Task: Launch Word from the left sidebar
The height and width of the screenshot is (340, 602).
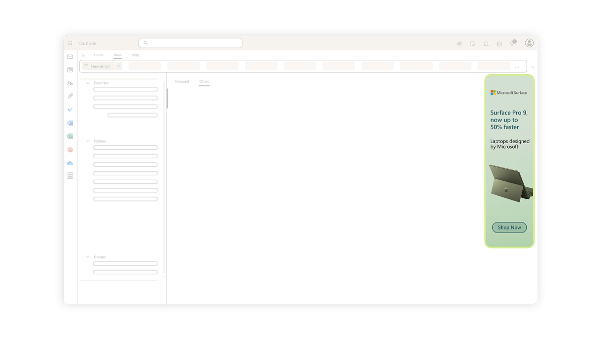Action: 70,123
